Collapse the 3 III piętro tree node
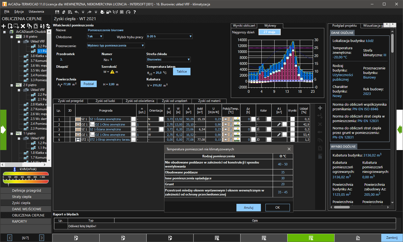The image size is (403, 242). [x=12, y=37]
